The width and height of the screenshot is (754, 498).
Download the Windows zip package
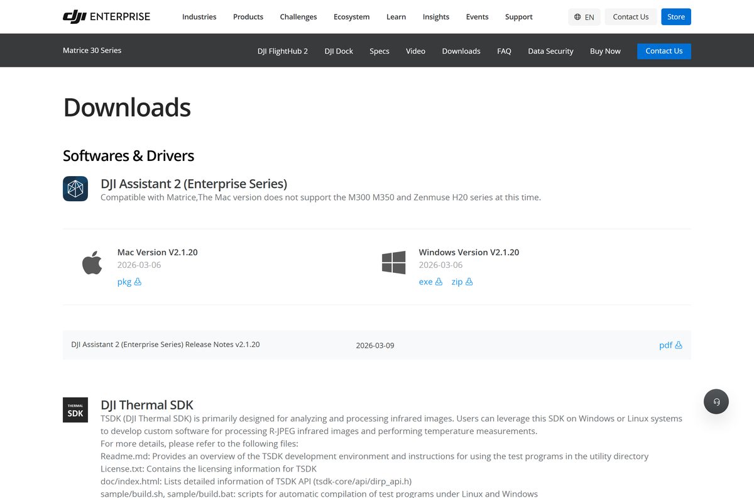[462, 282]
